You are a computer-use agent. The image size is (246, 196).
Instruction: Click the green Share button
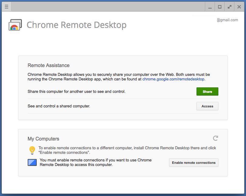coord(207,91)
